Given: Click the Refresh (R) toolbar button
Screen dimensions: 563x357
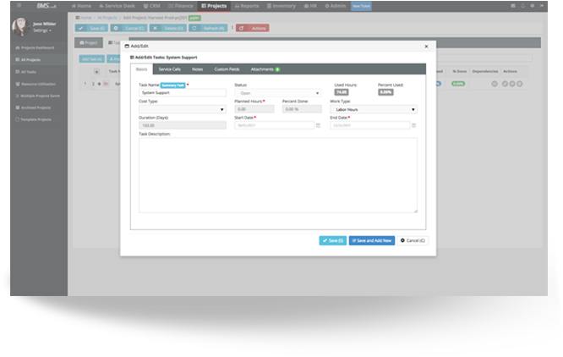Looking at the screenshot, I should (x=208, y=28).
